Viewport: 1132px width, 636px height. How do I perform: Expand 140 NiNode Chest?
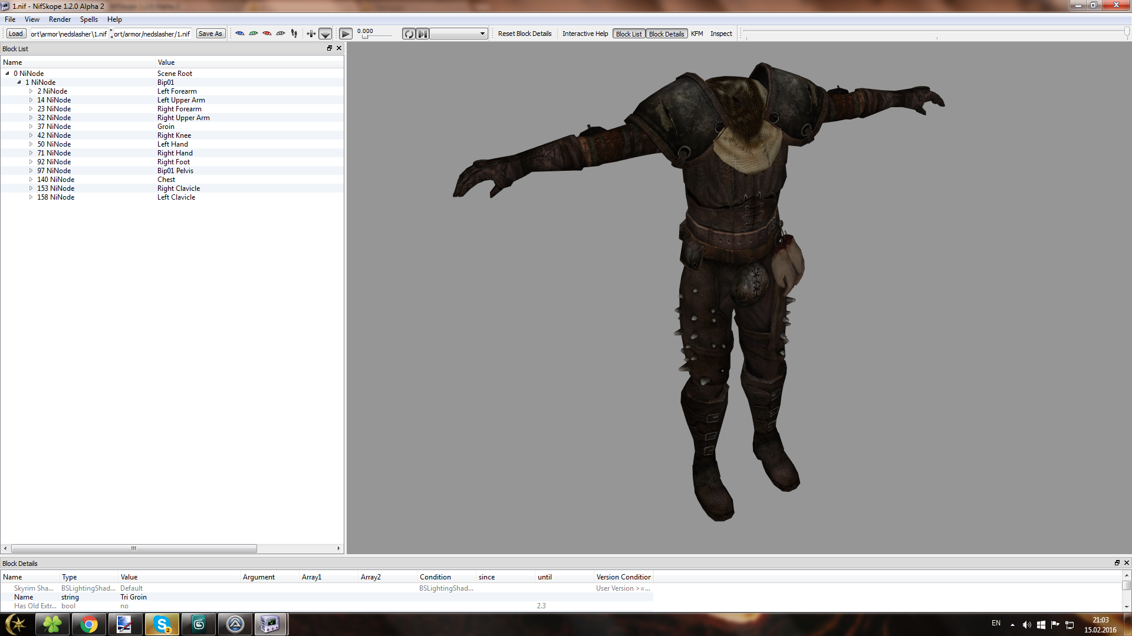pyautogui.click(x=31, y=180)
